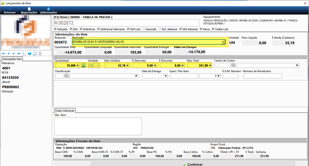Select the Informações Item tab
This screenshot has width=309, height=166.
coord(12,59)
